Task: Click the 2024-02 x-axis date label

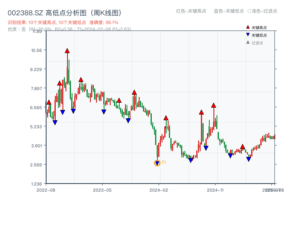Action: point(159,190)
